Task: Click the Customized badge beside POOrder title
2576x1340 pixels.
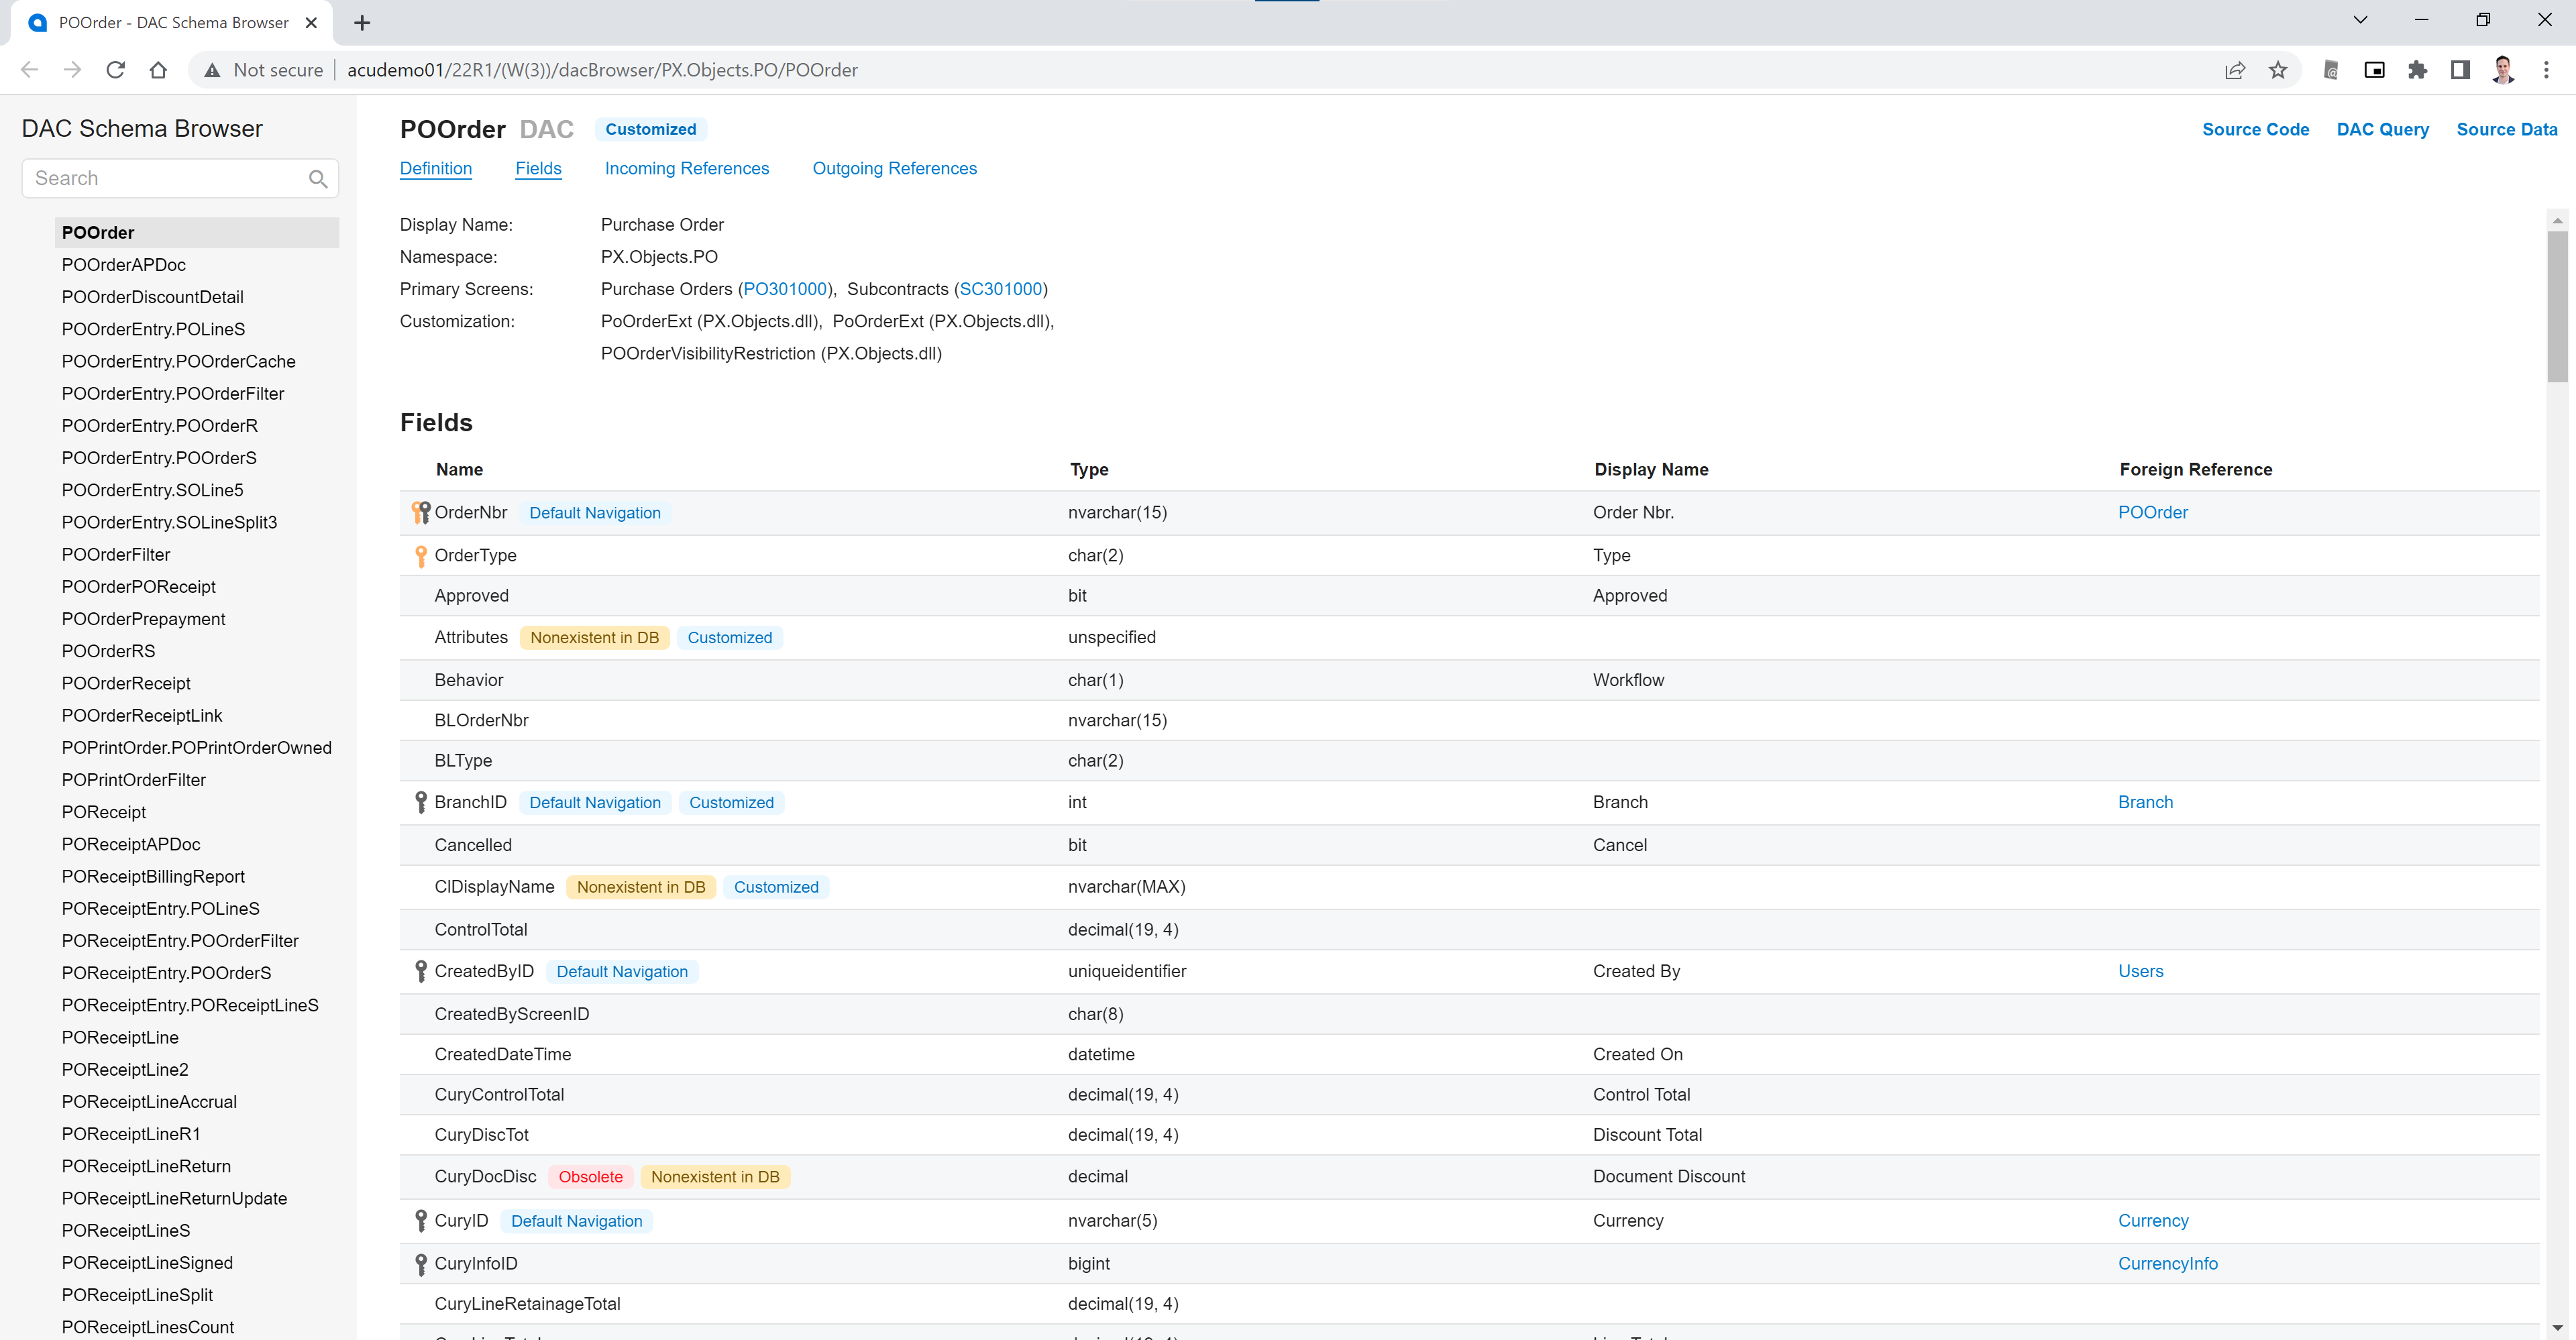Action: tap(651, 129)
